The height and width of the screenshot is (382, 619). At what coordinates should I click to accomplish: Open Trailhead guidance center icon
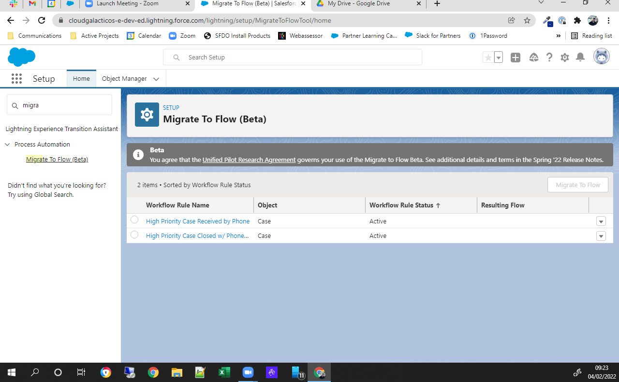click(534, 58)
